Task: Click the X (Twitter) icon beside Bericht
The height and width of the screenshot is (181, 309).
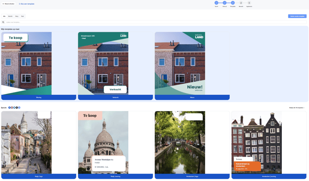Action: click(17, 108)
